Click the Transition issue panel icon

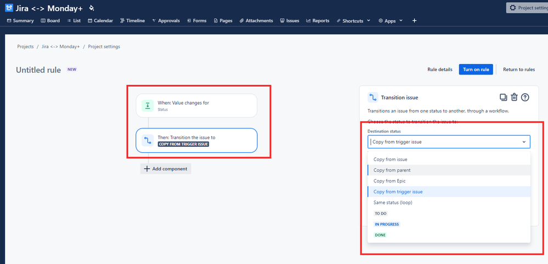pos(373,97)
